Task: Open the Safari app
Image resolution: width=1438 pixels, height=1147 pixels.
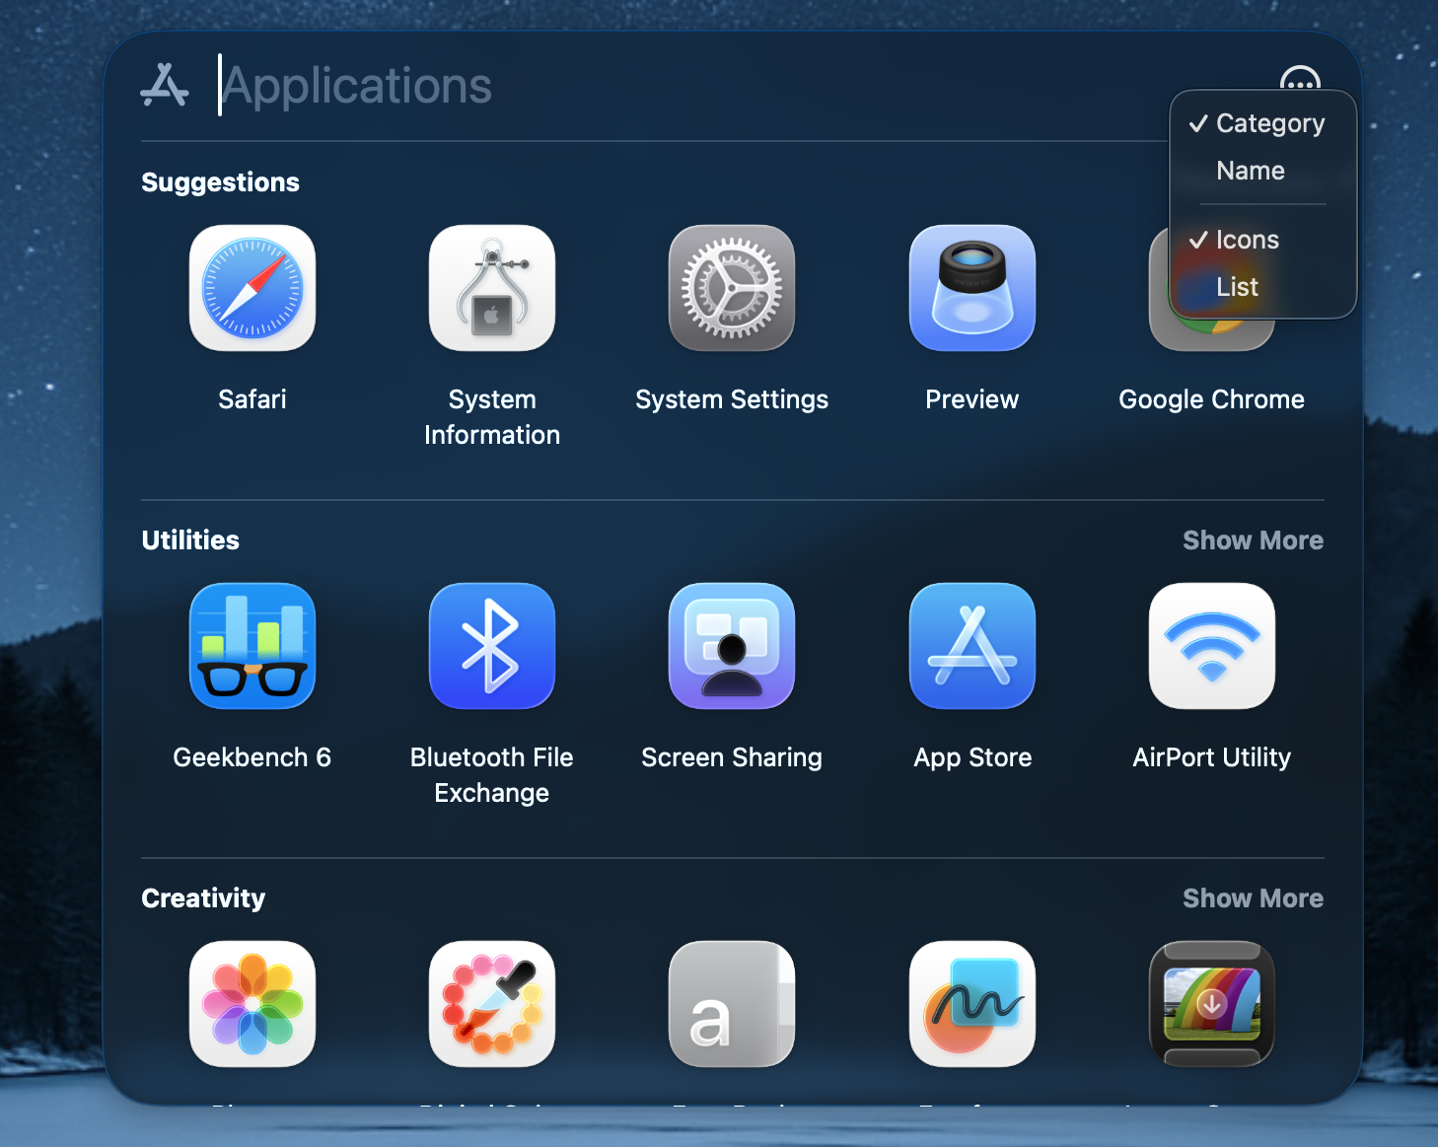Action: click(252, 288)
